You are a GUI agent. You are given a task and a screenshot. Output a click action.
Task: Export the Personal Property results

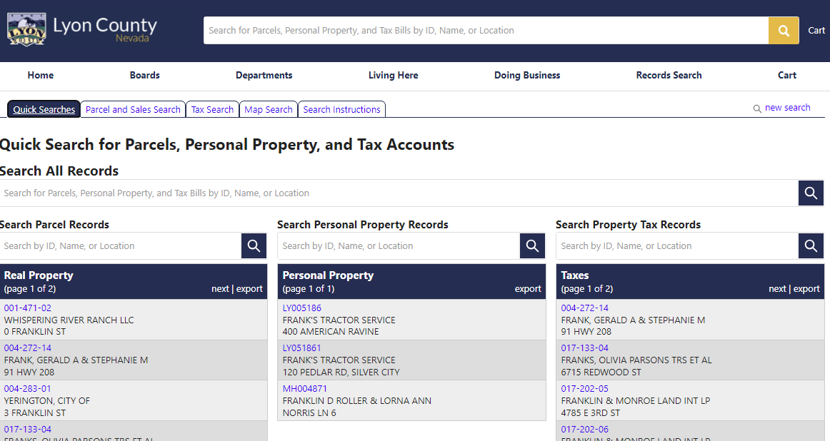coord(528,289)
